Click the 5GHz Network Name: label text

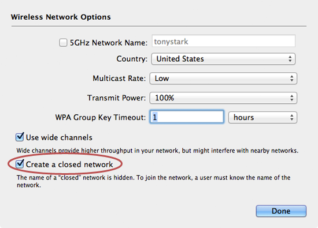109,43
